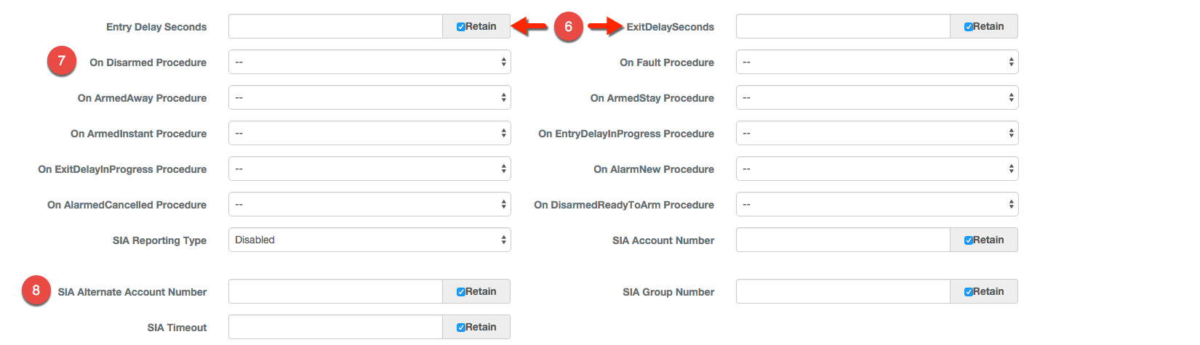Expand the On ArmedAway Procedure dropdown
Viewport: 1200px width, 345px height.
369,98
